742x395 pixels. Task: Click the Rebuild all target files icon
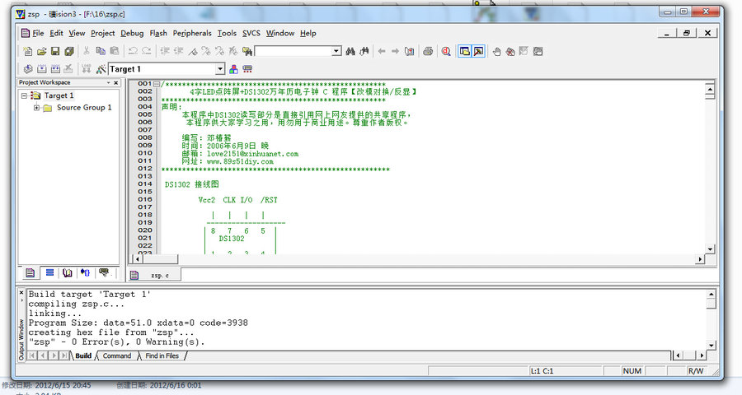[54, 69]
